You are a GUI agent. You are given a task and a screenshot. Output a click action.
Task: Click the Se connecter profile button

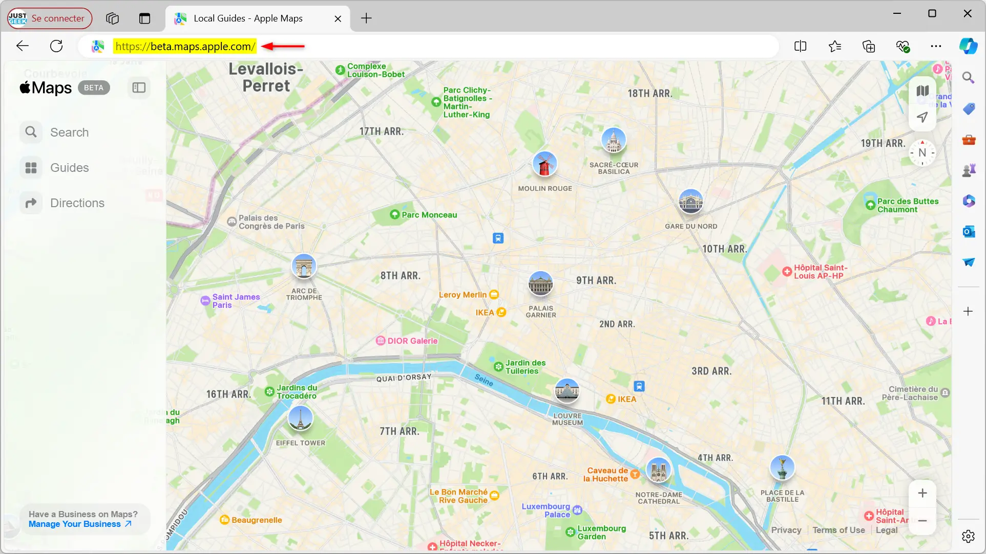tap(50, 18)
